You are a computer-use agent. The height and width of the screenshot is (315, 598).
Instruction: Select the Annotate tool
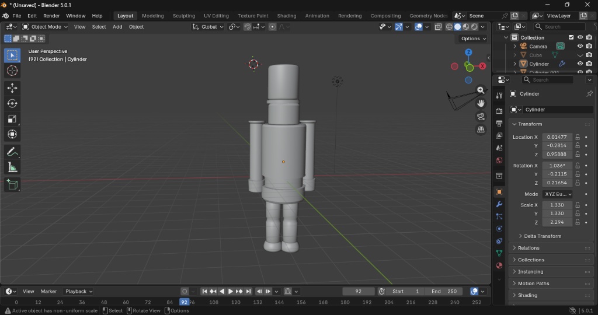pyautogui.click(x=12, y=152)
